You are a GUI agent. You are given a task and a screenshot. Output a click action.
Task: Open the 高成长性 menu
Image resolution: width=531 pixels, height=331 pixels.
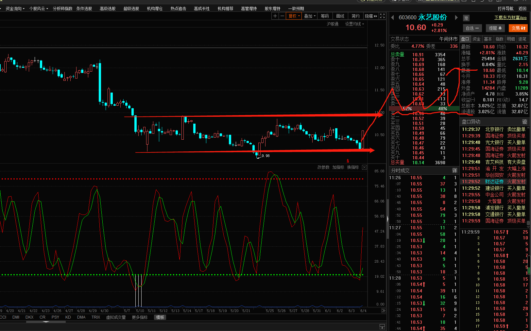tap(202, 9)
